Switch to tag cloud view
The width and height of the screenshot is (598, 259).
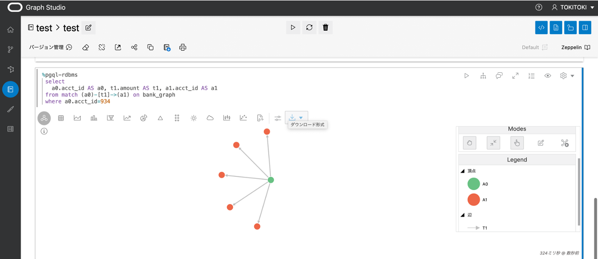pos(210,118)
